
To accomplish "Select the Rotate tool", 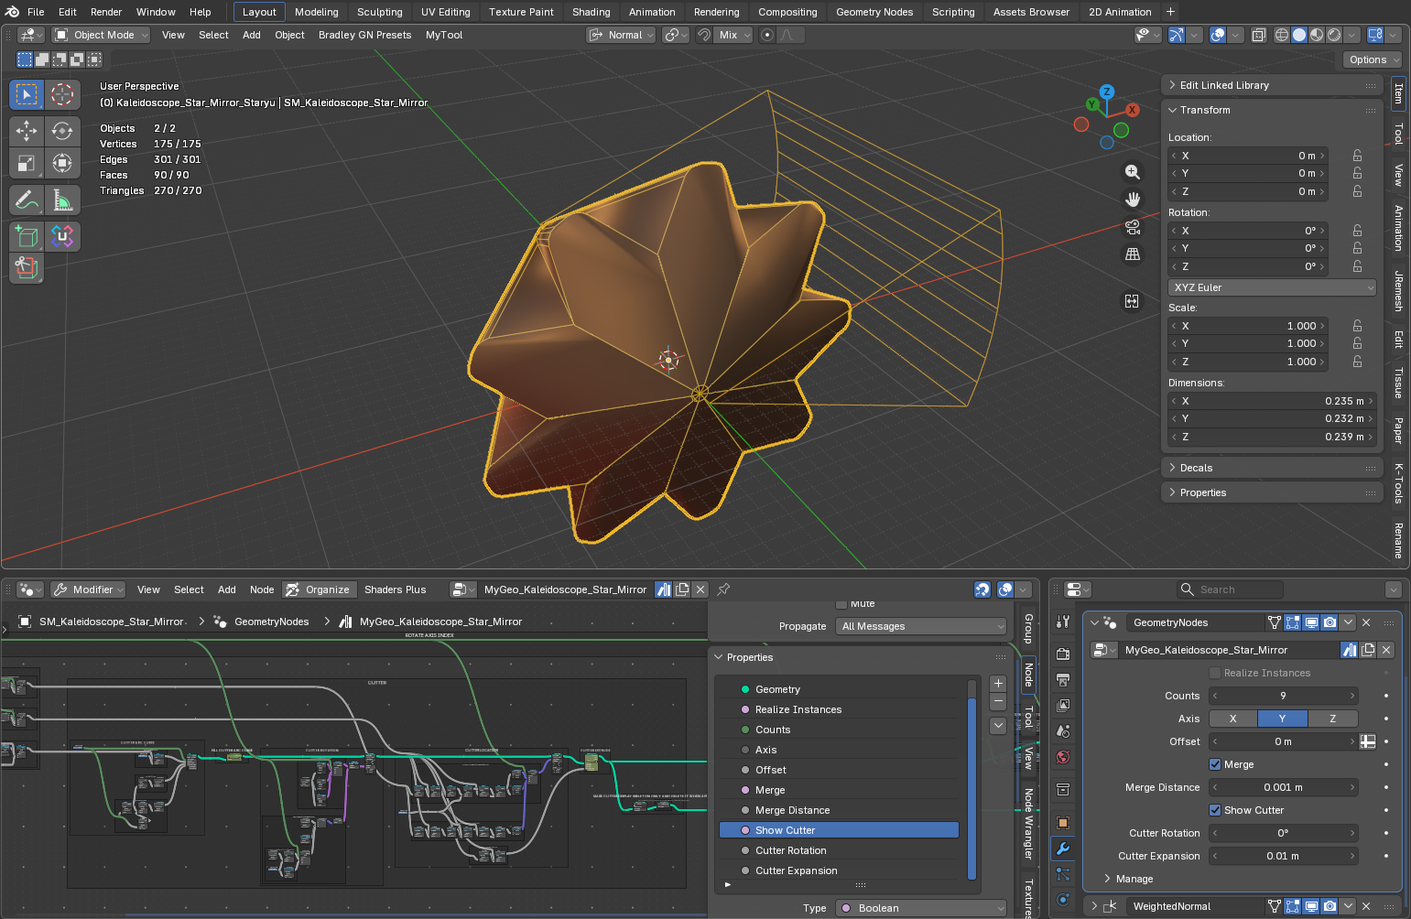I will tap(62, 131).
